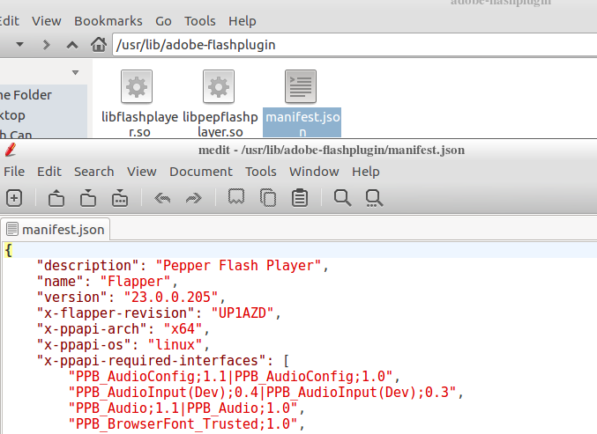597x434 pixels.
Task: Select Home Folder in the places sidebar
Action: coord(26,95)
